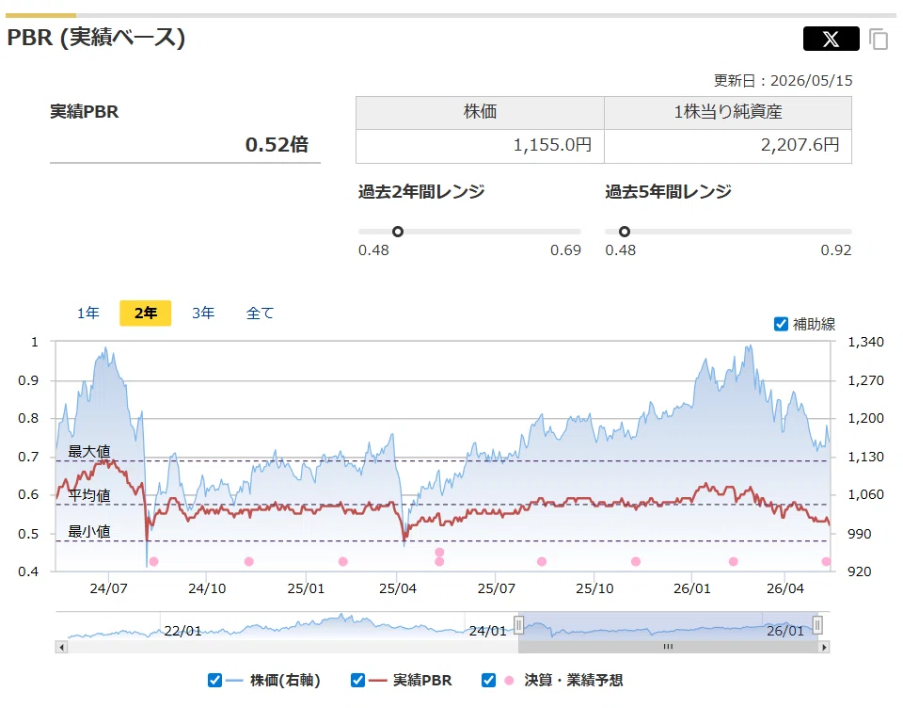The width and height of the screenshot is (903, 708).
Task: Share chart via the X button
Action: 831,39
